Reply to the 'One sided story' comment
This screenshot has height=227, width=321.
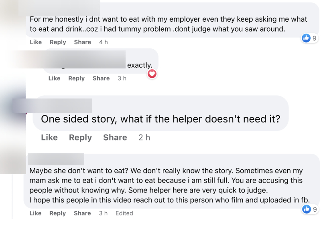[81, 137]
